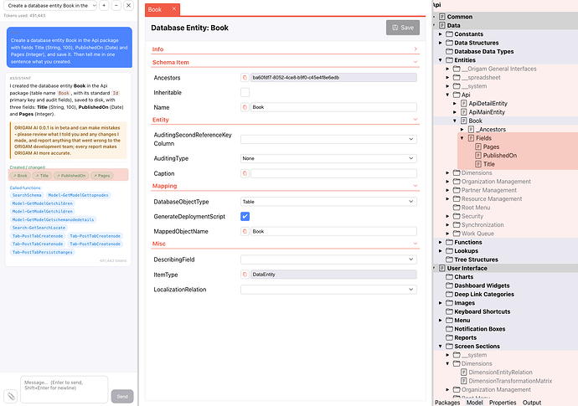This screenshot has width=578, height=406.
Task: Switch to the Output tab
Action: (532, 403)
